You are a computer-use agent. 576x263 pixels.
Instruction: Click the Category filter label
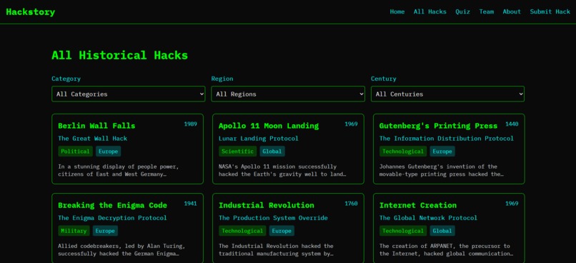pyautogui.click(x=66, y=79)
